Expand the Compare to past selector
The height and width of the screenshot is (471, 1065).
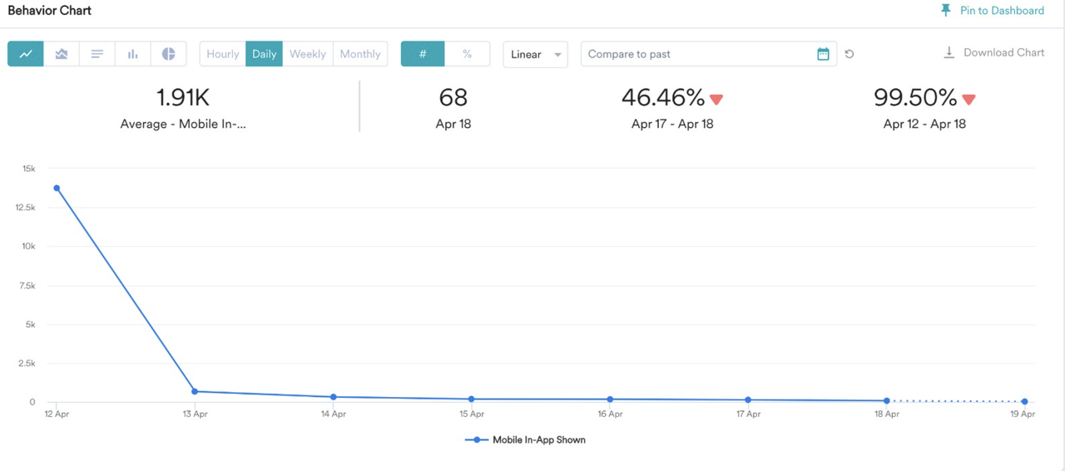[x=699, y=54]
